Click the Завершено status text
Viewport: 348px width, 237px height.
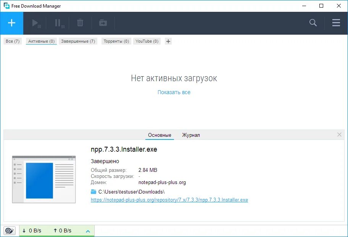[105, 161]
